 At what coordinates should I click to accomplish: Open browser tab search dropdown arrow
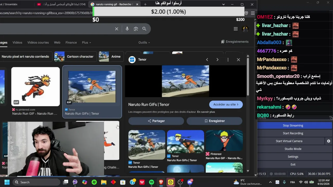(223, 4)
